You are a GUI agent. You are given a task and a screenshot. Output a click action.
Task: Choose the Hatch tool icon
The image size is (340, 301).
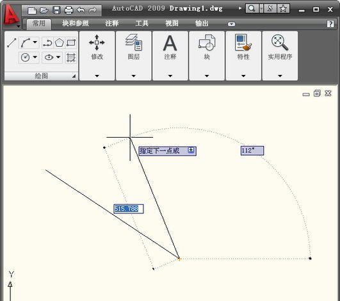(x=71, y=58)
